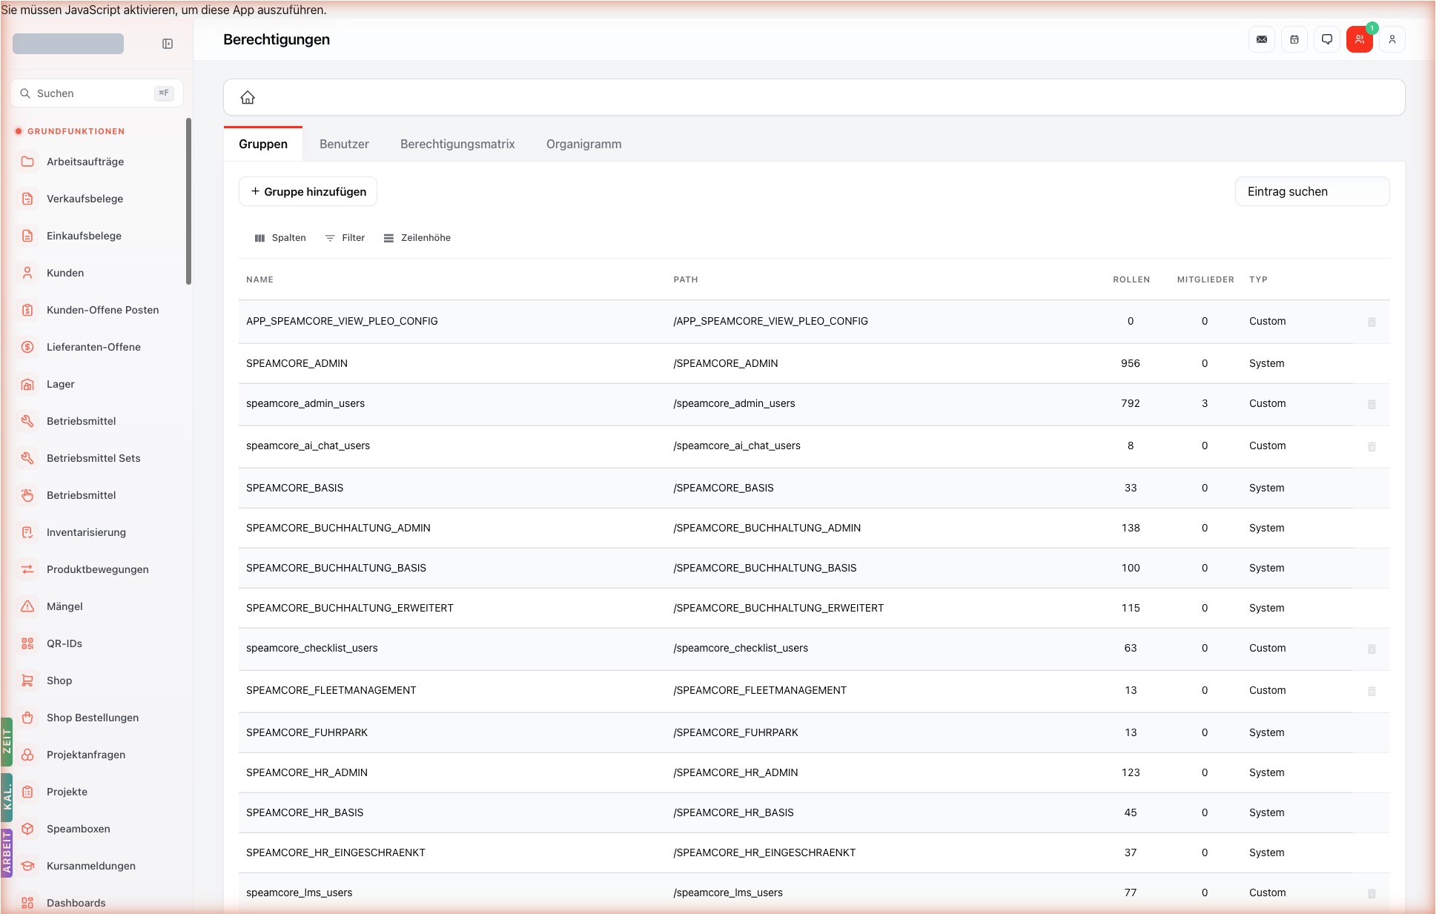Open the chat message icon in top bar
Viewport: 1442px width, 914px height.
pyautogui.click(x=1327, y=39)
